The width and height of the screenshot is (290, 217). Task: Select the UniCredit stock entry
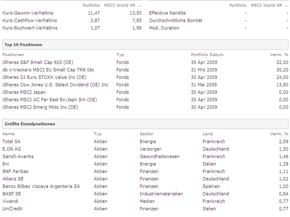pyautogui.click(x=12, y=209)
